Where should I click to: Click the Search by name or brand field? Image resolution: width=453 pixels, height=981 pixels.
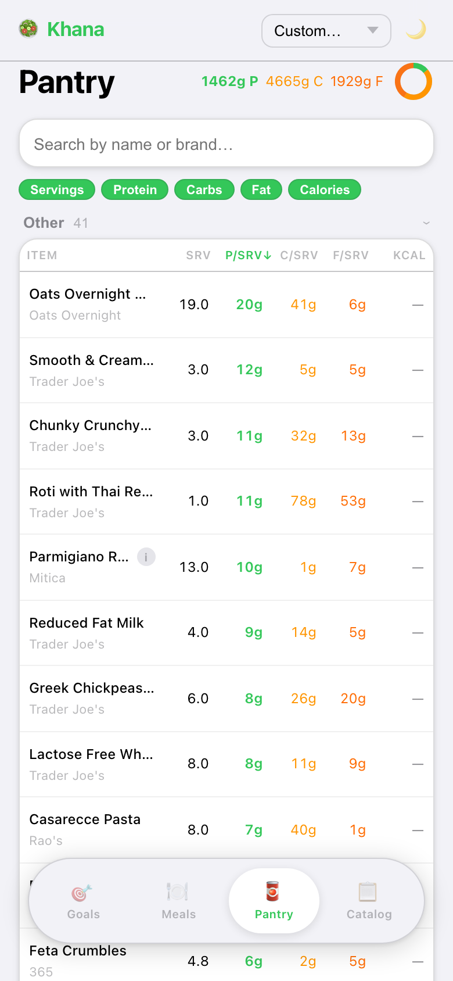point(227,144)
